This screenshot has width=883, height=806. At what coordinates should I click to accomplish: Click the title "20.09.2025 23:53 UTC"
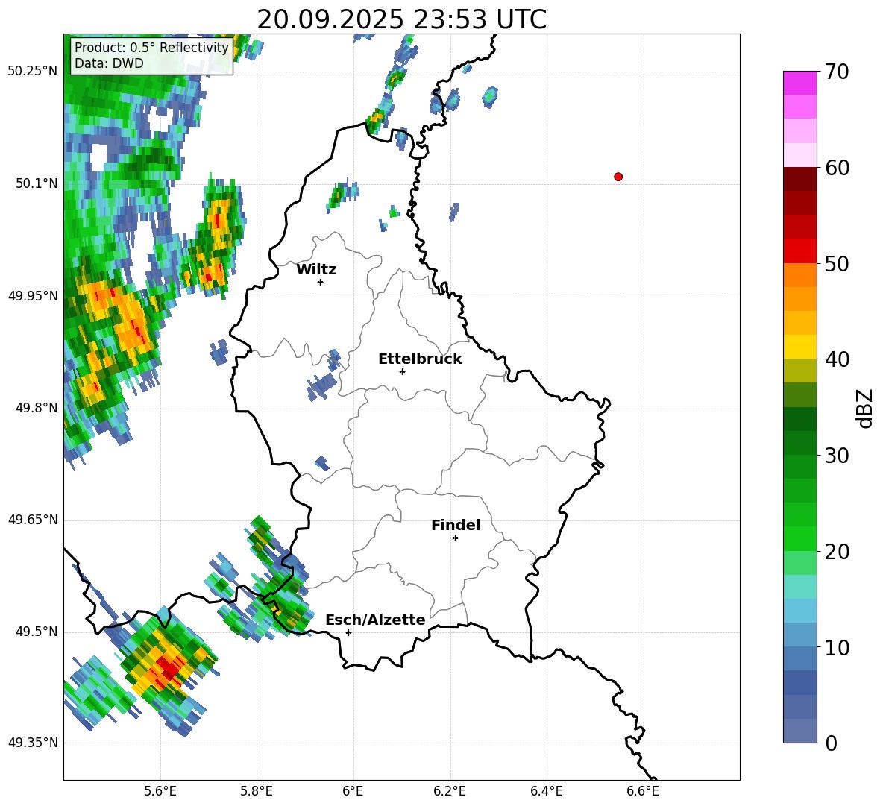pos(401,19)
